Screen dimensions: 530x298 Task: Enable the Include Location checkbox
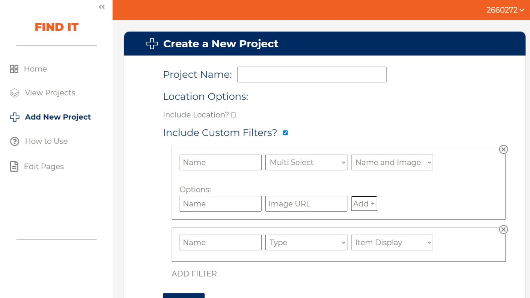tap(234, 115)
